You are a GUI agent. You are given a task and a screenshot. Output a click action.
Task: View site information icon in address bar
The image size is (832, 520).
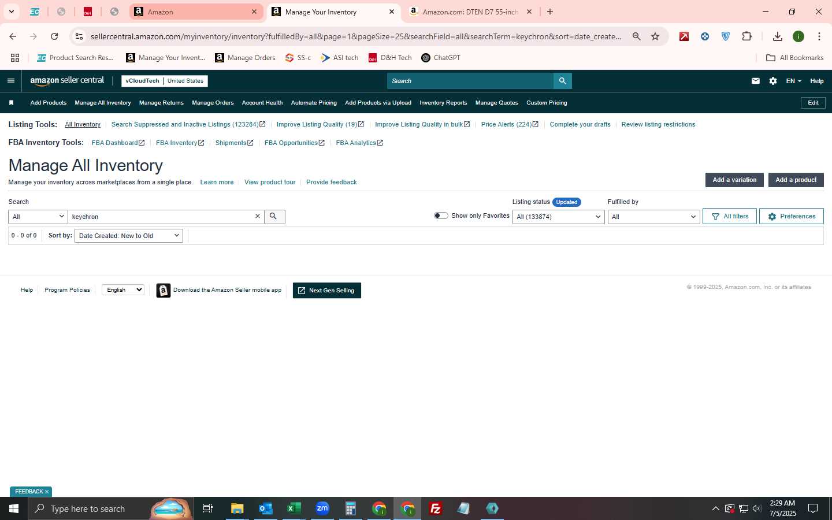(79, 36)
